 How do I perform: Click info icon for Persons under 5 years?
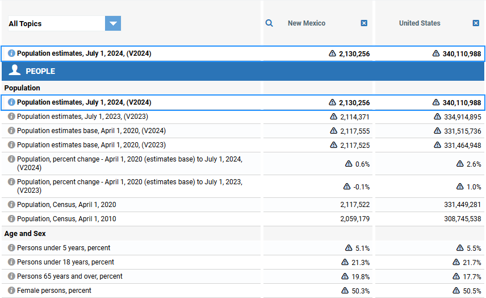coord(11,248)
